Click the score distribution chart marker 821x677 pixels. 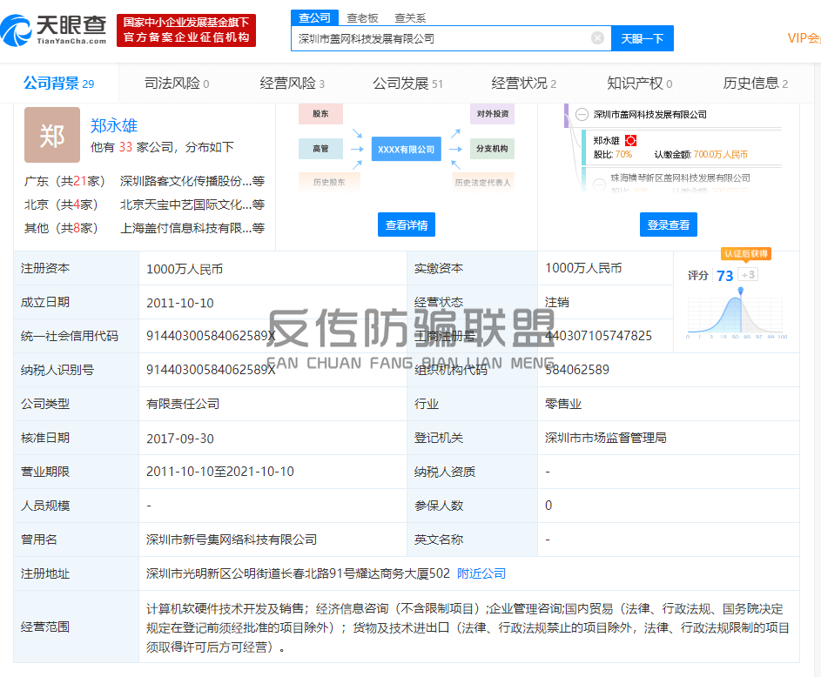pos(740,291)
